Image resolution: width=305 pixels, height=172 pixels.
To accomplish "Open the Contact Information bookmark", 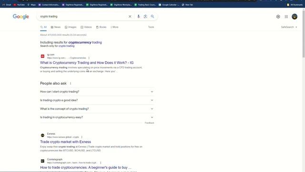I will [x=49, y=5].
